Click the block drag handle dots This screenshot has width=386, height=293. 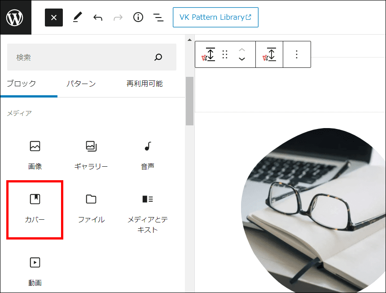point(225,54)
